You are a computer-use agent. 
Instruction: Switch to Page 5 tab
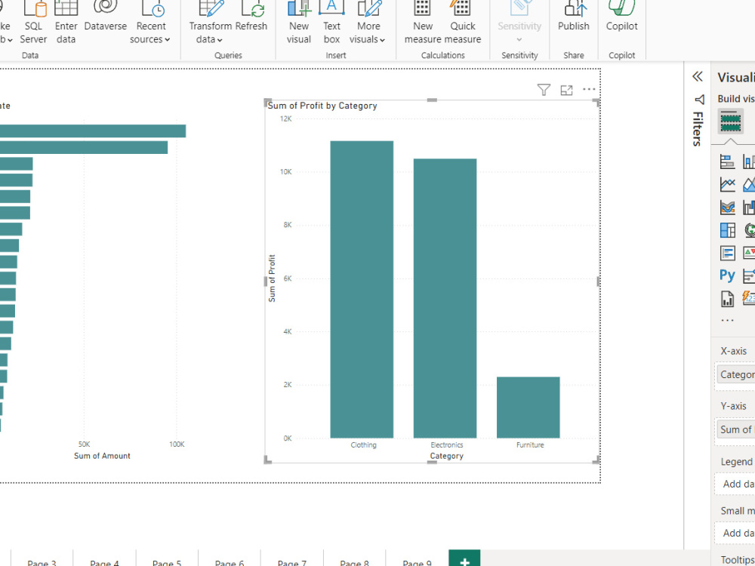pyautogui.click(x=167, y=559)
